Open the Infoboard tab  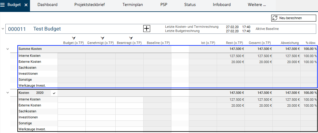(222, 5)
